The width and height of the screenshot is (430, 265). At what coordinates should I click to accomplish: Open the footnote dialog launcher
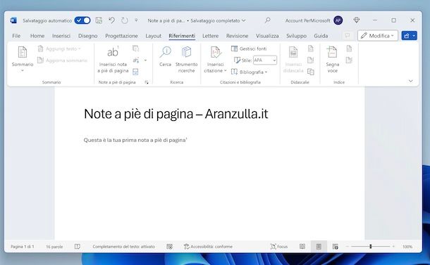tap(147, 82)
